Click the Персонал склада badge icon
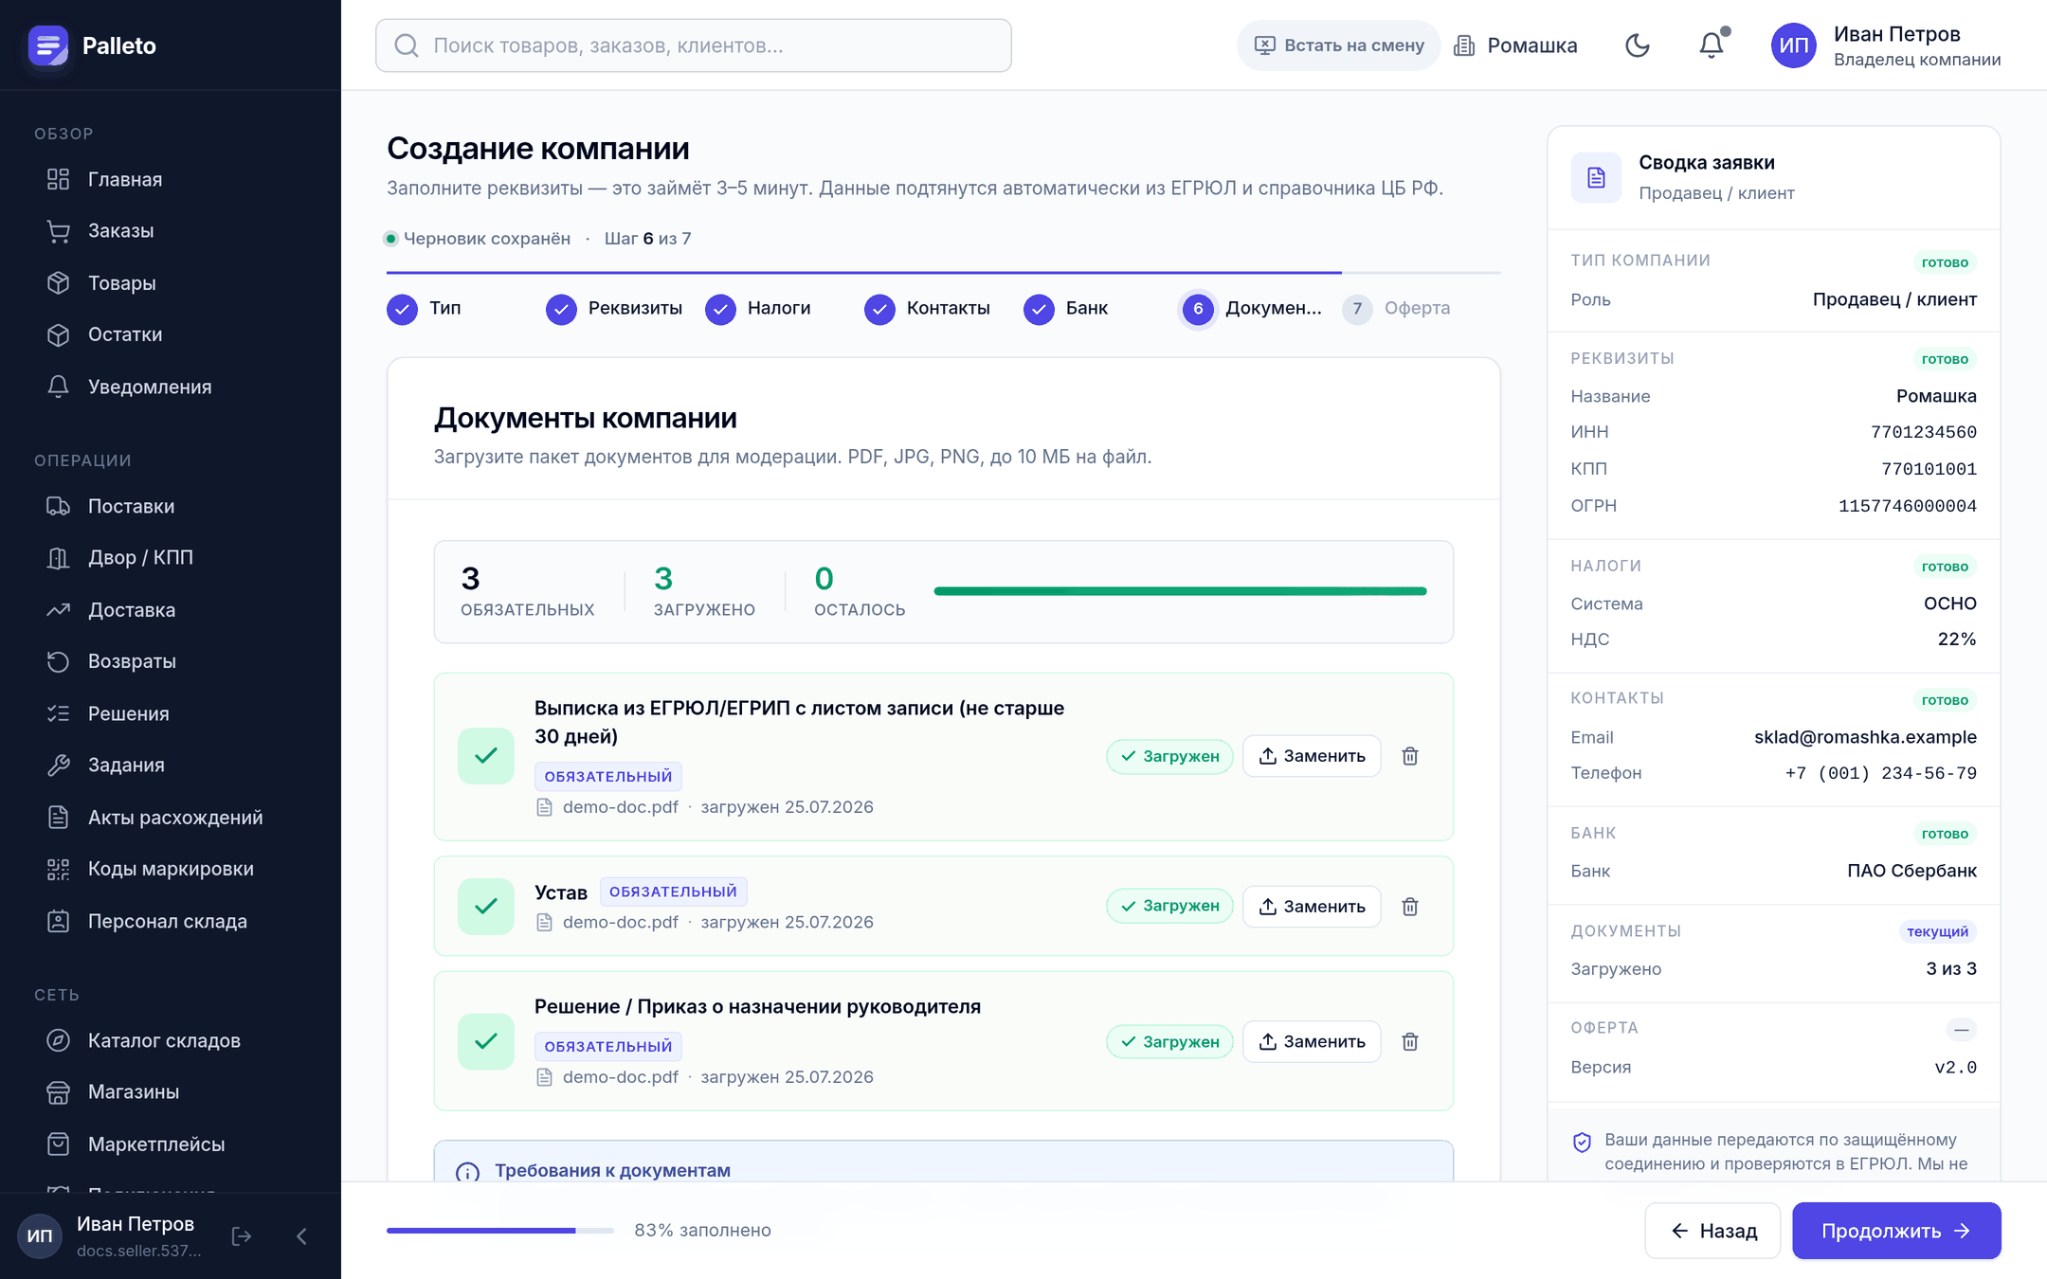Viewport: 2047px width, 1279px height. pyautogui.click(x=59, y=921)
